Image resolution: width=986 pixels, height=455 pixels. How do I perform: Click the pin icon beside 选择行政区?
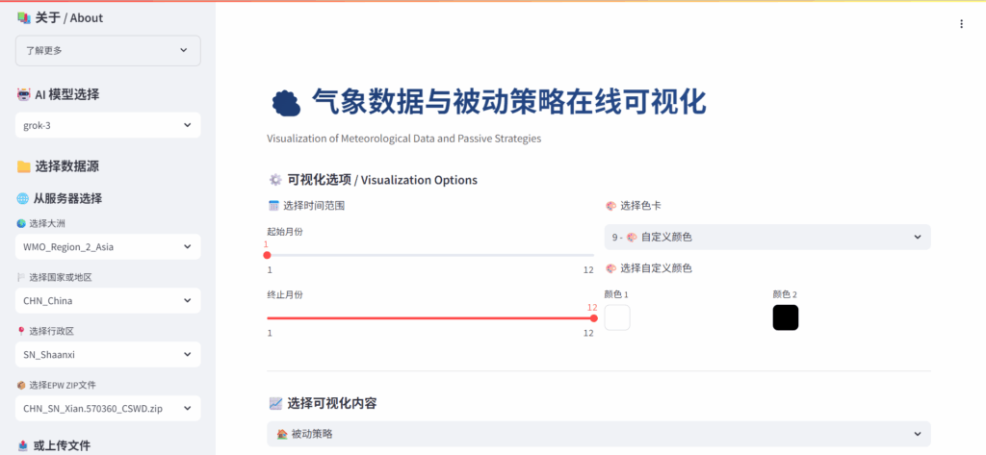21,331
